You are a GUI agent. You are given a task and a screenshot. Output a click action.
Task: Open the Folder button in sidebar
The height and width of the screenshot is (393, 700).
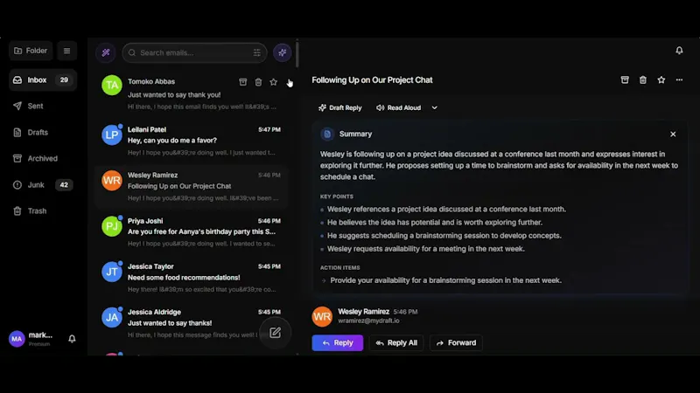pyautogui.click(x=31, y=51)
